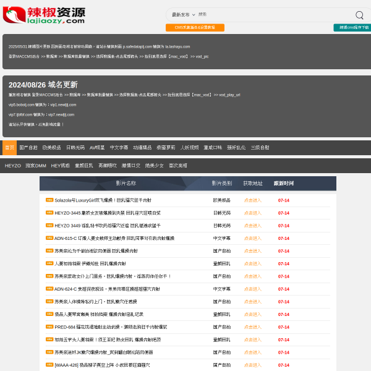Click the 获取地址 column header
Image resolution: width=371 pixels, height=371 pixels.
(253, 183)
